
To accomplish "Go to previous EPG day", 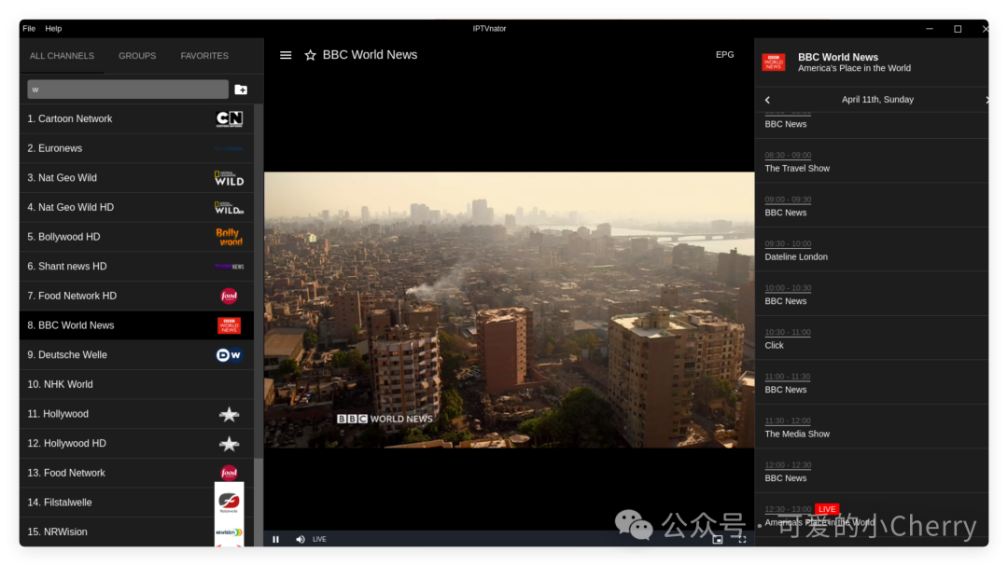I will [x=767, y=100].
